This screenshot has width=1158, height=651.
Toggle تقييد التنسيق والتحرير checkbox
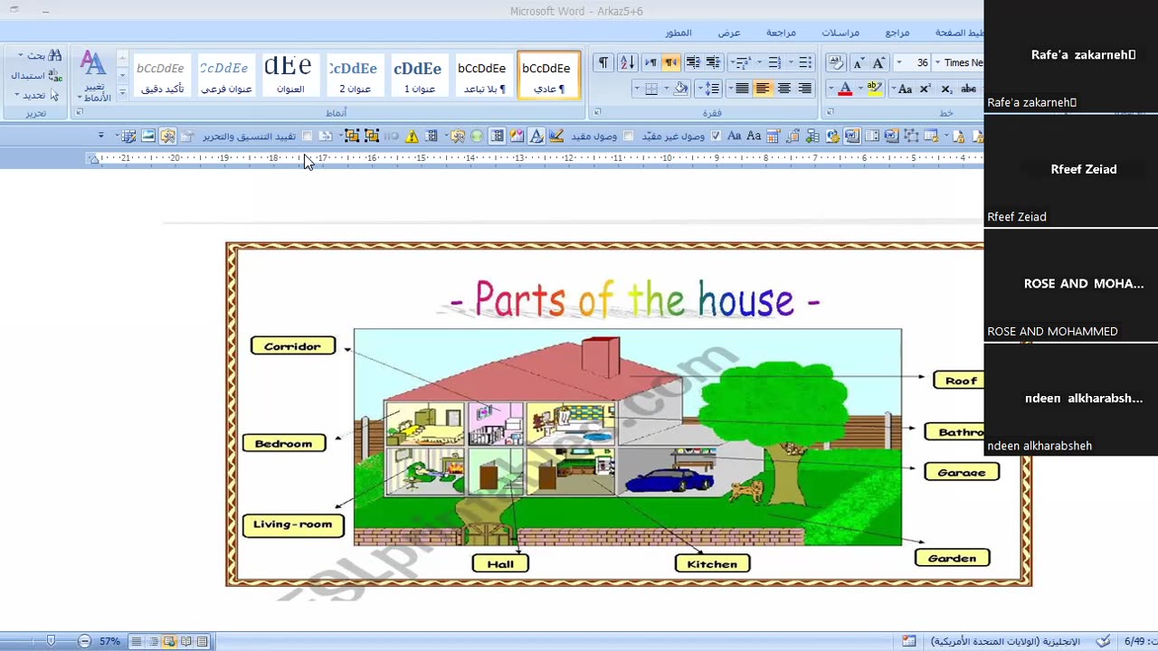[x=307, y=136]
